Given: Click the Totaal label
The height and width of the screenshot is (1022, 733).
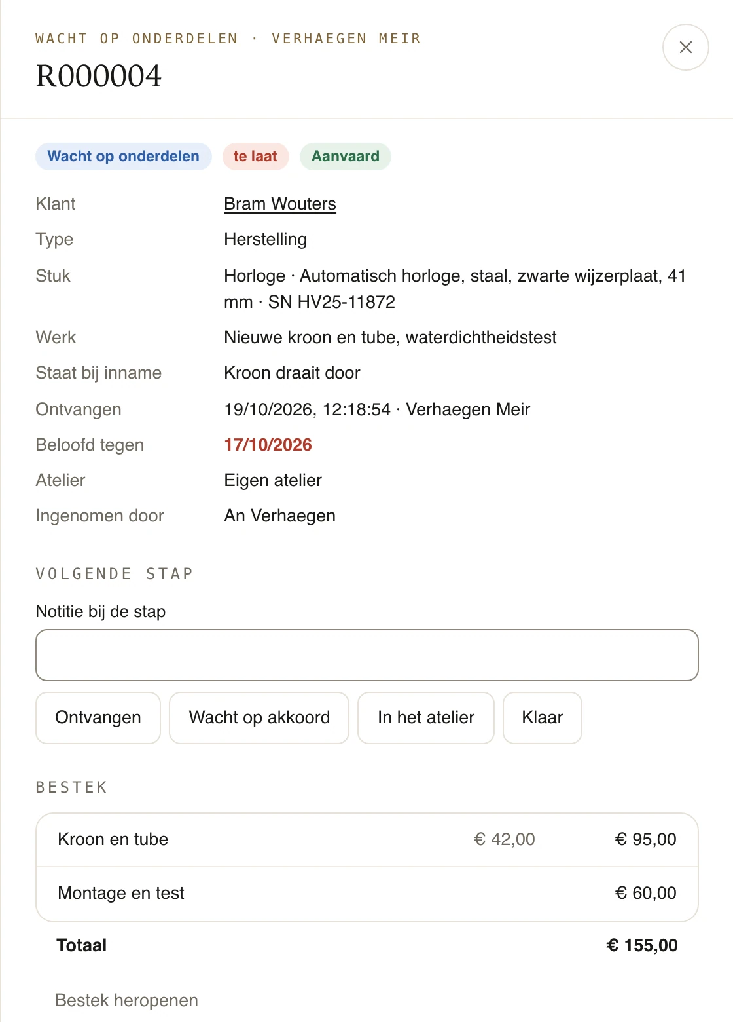Looking at the screenshot, I should pyautogui.click(x=81, y=945).
